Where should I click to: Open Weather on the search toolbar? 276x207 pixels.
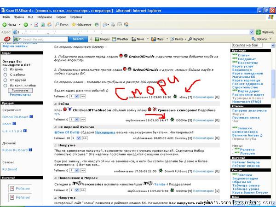click(x=120, y=39)
